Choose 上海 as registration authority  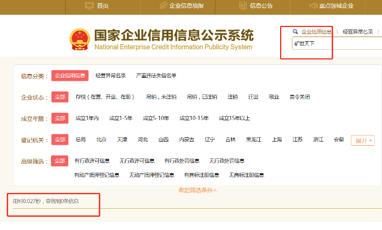[277, 140]
